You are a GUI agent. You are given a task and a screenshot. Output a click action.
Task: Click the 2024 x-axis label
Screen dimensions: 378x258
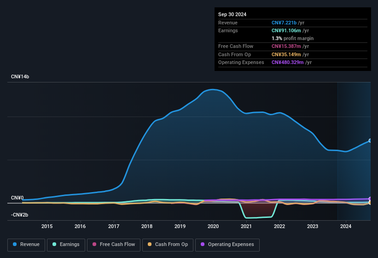coord(346,226)
